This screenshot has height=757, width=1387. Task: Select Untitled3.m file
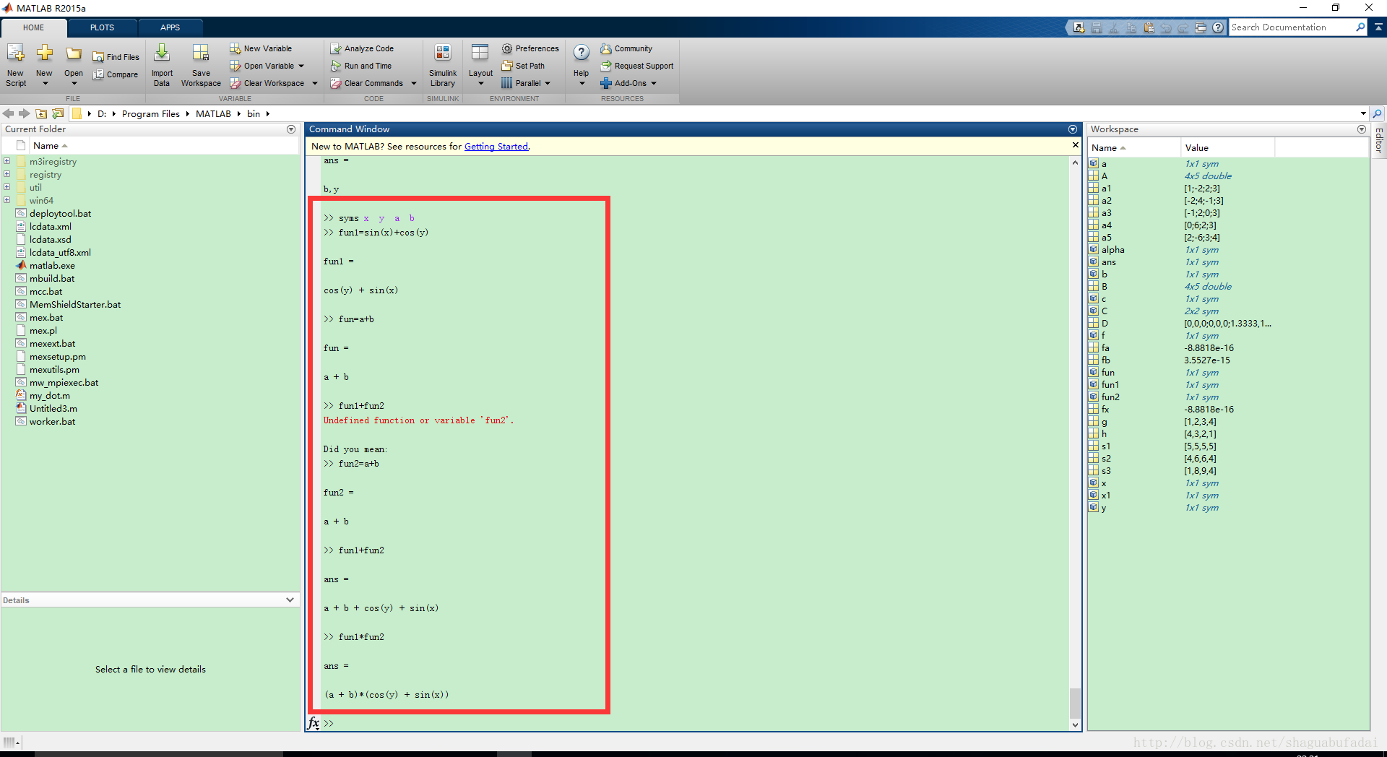click(x=53, y=408)
